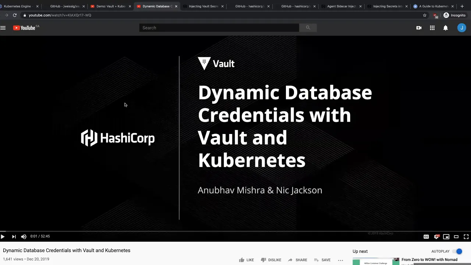Switch to the Agent Sidecar Inject tab
This screenshot has height=265, width=471.
341,6
